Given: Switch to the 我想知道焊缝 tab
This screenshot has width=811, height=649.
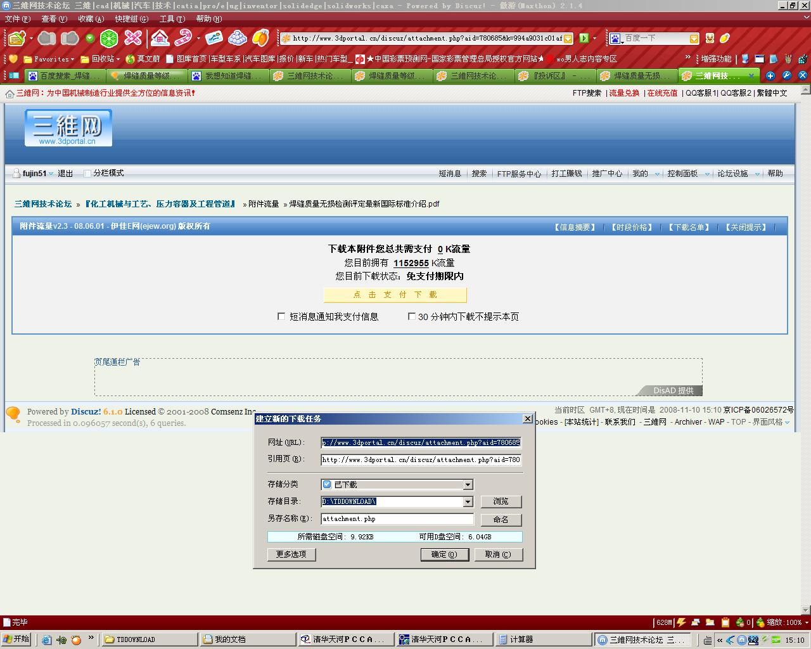Looking at the screenshot, I should click(228, 76).
